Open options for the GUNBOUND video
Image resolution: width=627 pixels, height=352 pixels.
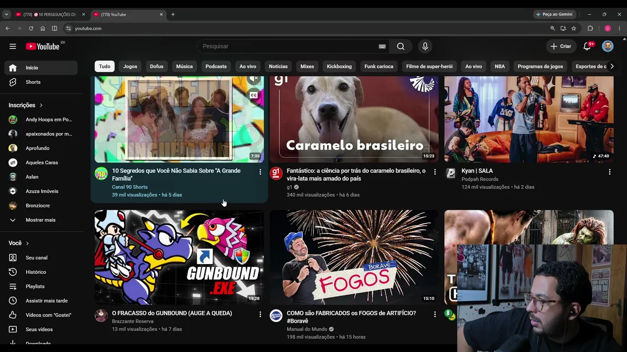click(260, 314)
